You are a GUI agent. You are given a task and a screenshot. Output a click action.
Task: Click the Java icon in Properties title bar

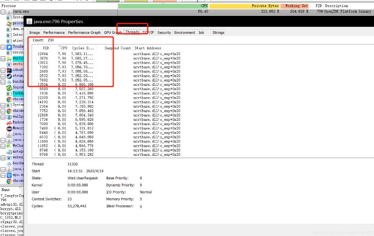pos(29,22)
